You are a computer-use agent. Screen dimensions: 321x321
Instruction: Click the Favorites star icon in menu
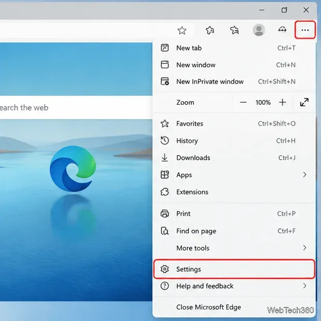click(x=165, y=123)
